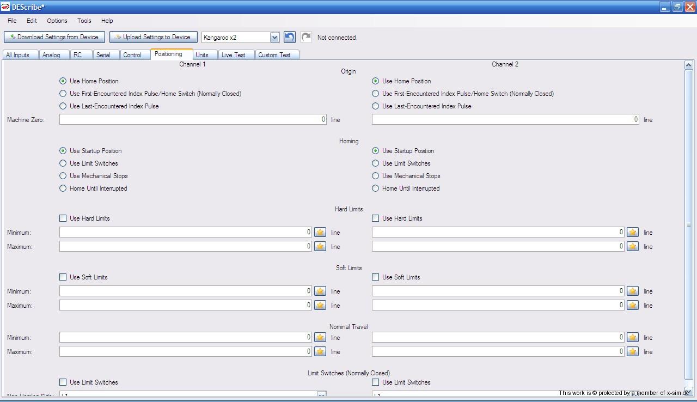The image size is (697, 402).
Task: Enable Use Soft Limits for Channel 2
Action: tap(376, 277)
